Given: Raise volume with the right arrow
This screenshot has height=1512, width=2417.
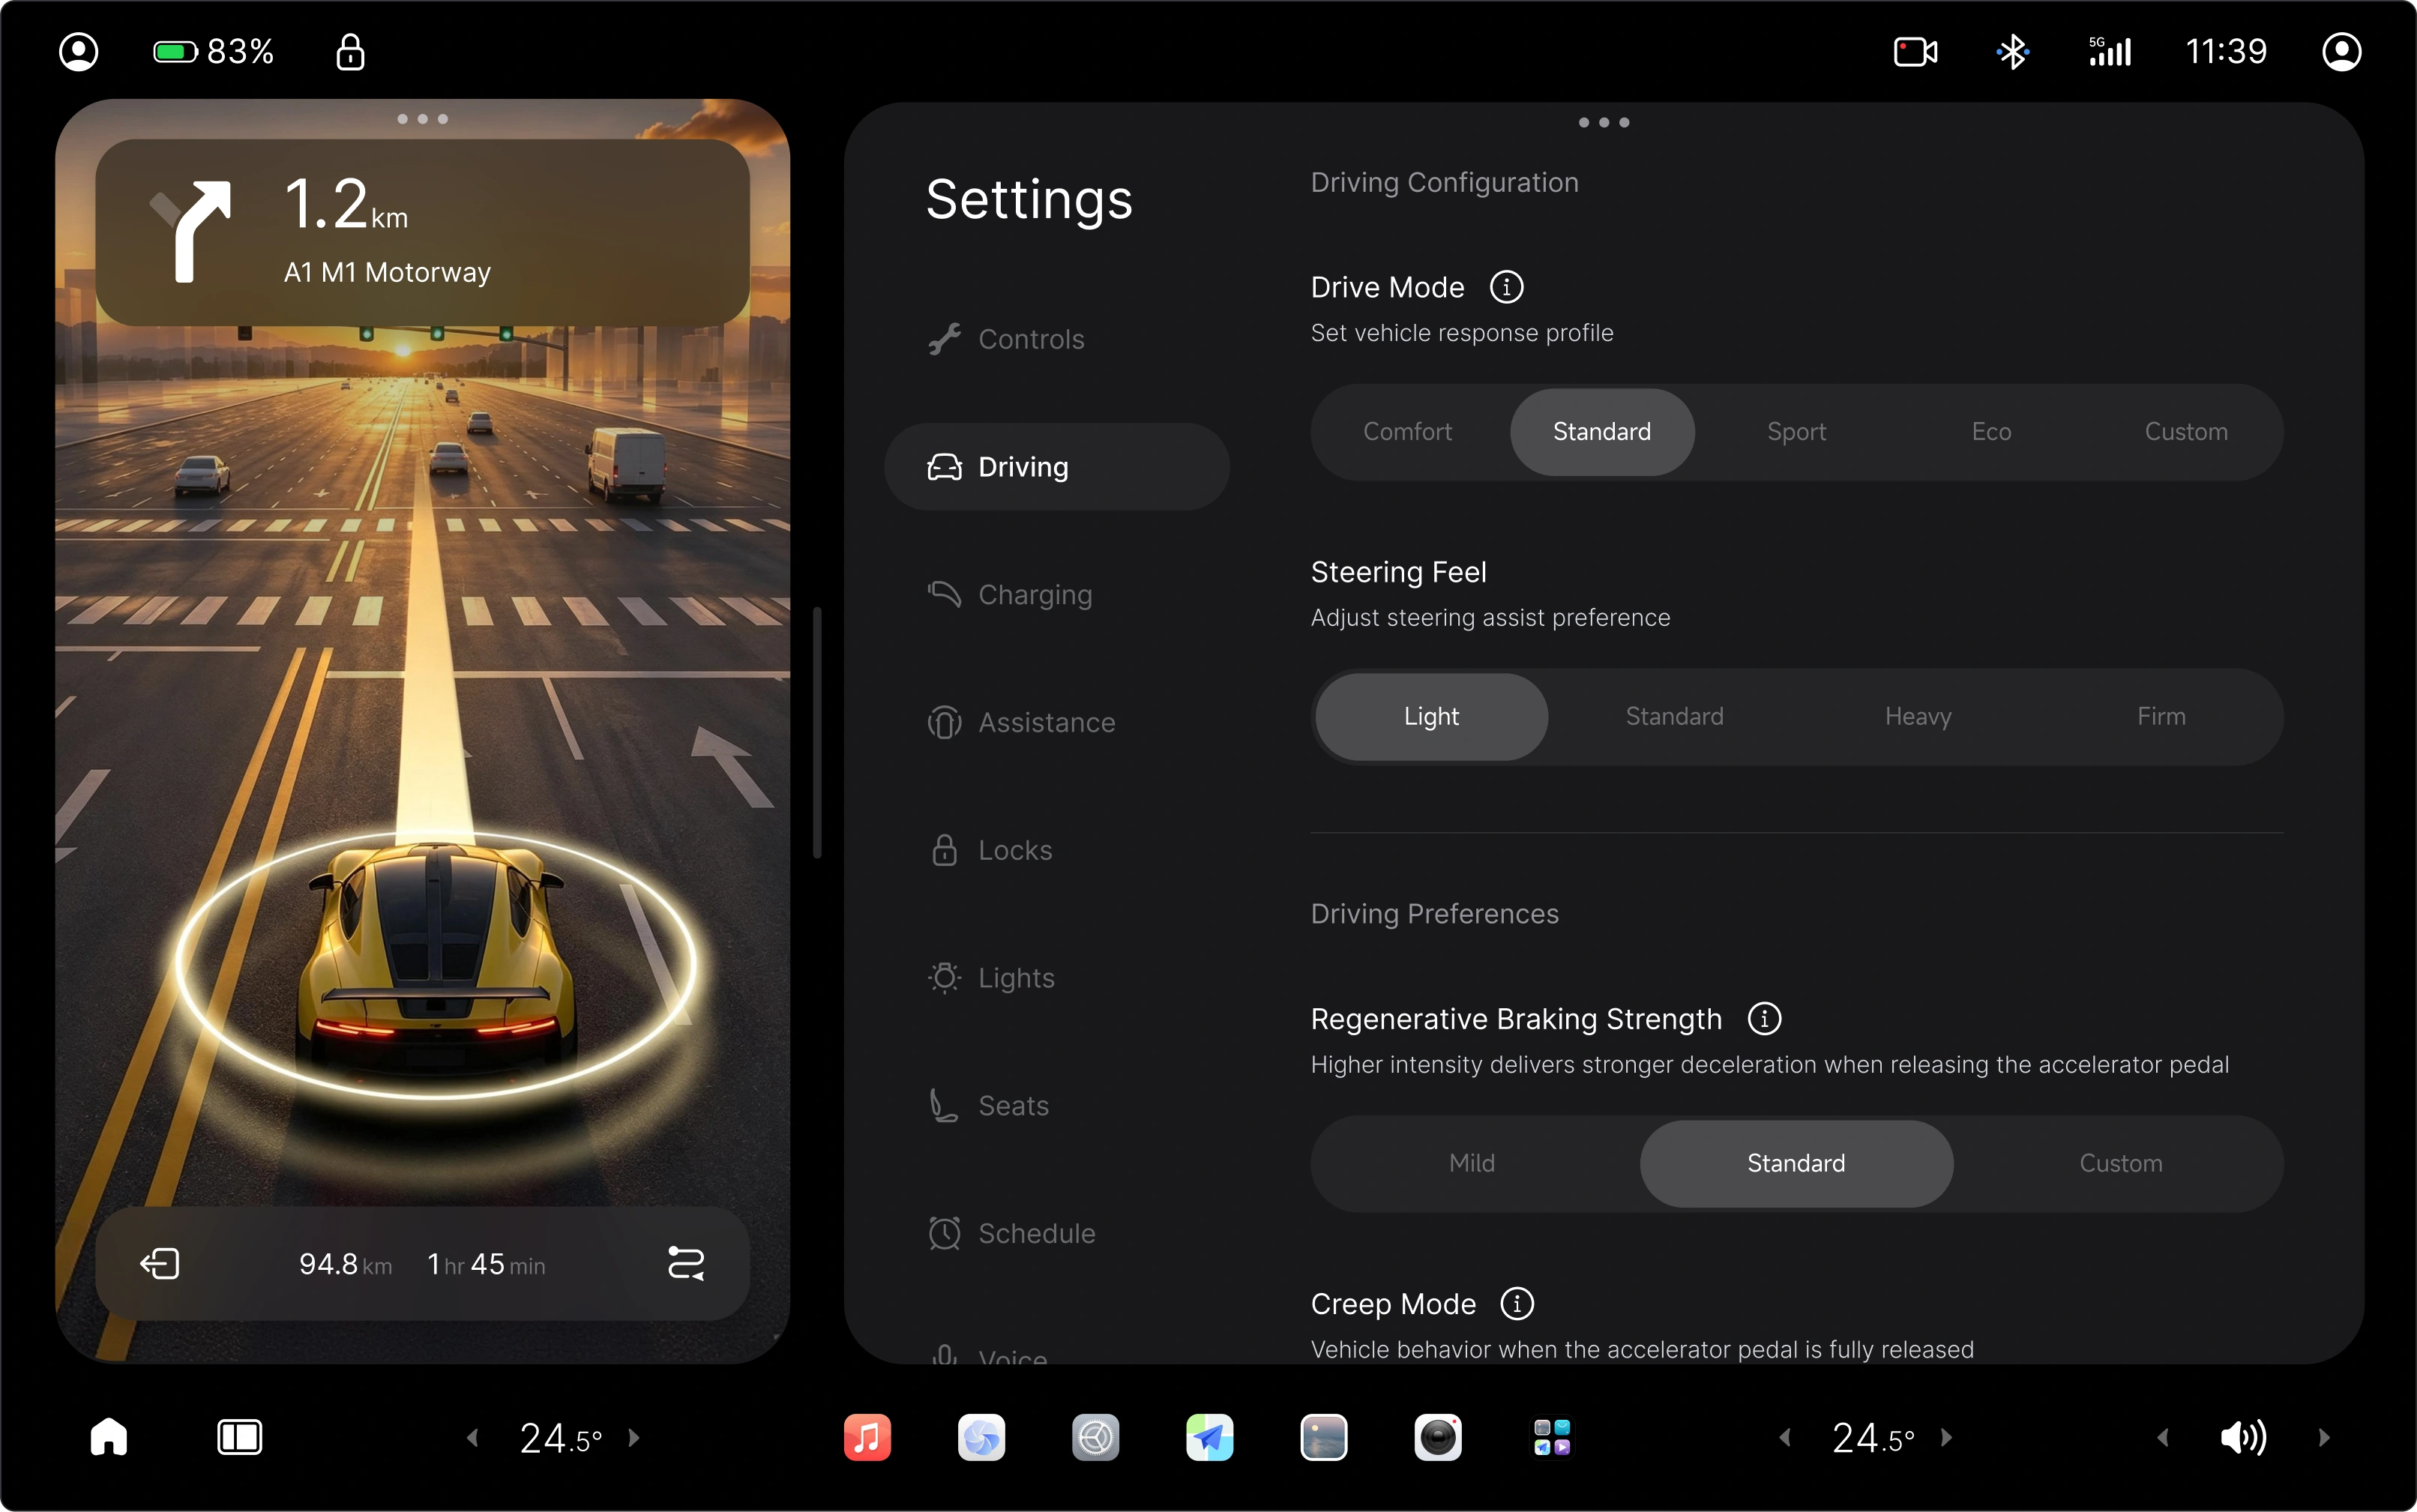Looking at the screenshot, I should click(2325, 1438).
